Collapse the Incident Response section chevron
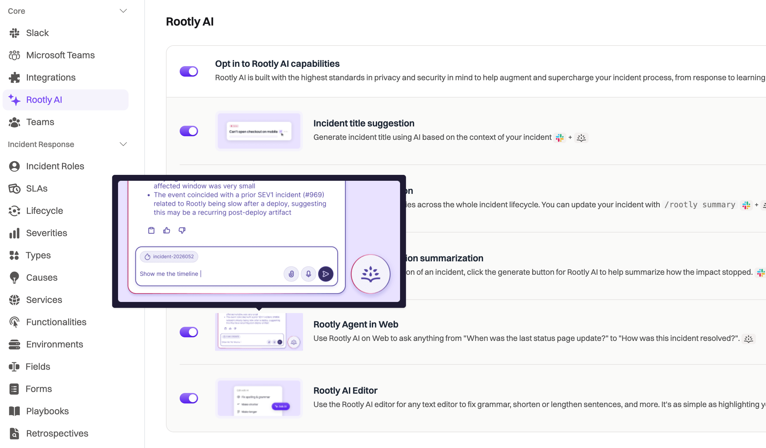766x448 pixels. pyautogui.click(x=123, y=144)
